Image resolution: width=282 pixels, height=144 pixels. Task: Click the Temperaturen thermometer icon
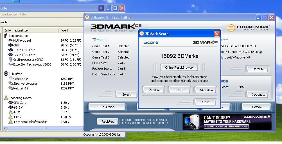tap(6, 35)
